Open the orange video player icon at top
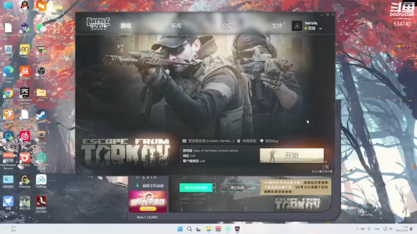417x234 pixels. (x=41, y=7)
